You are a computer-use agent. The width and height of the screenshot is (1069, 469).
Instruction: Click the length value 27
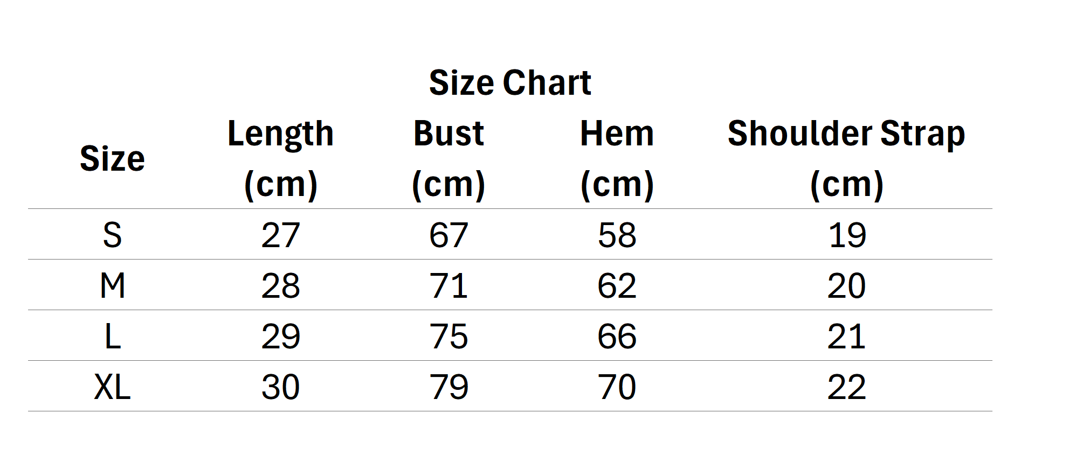[280, 235]
